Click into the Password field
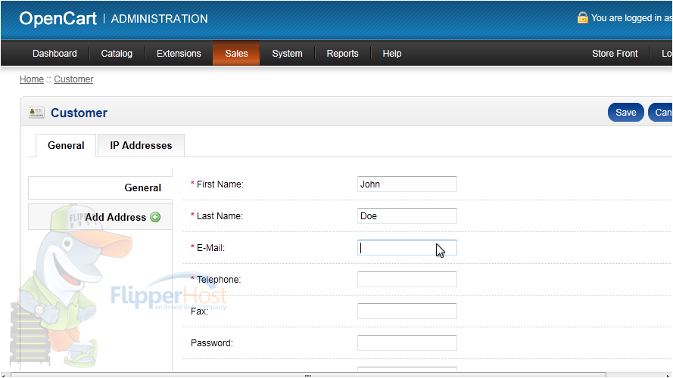The image size is (673, 378). 407,343
